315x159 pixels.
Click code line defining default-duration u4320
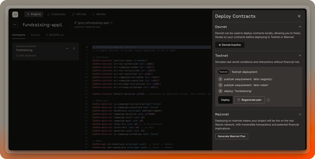(151, 94)
